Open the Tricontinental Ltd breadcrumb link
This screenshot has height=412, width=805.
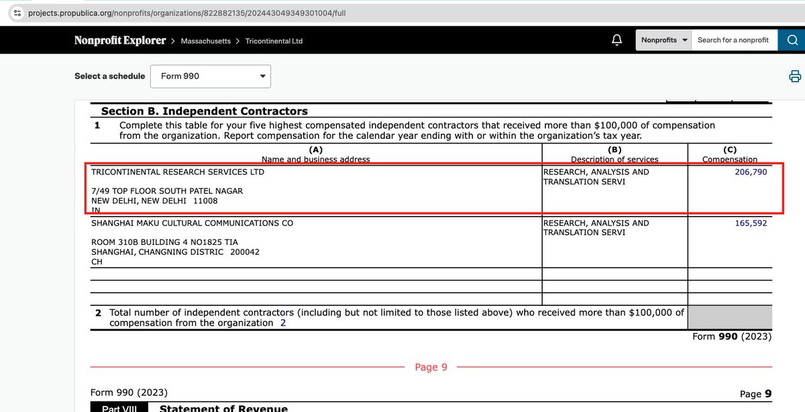click(274, 41)
